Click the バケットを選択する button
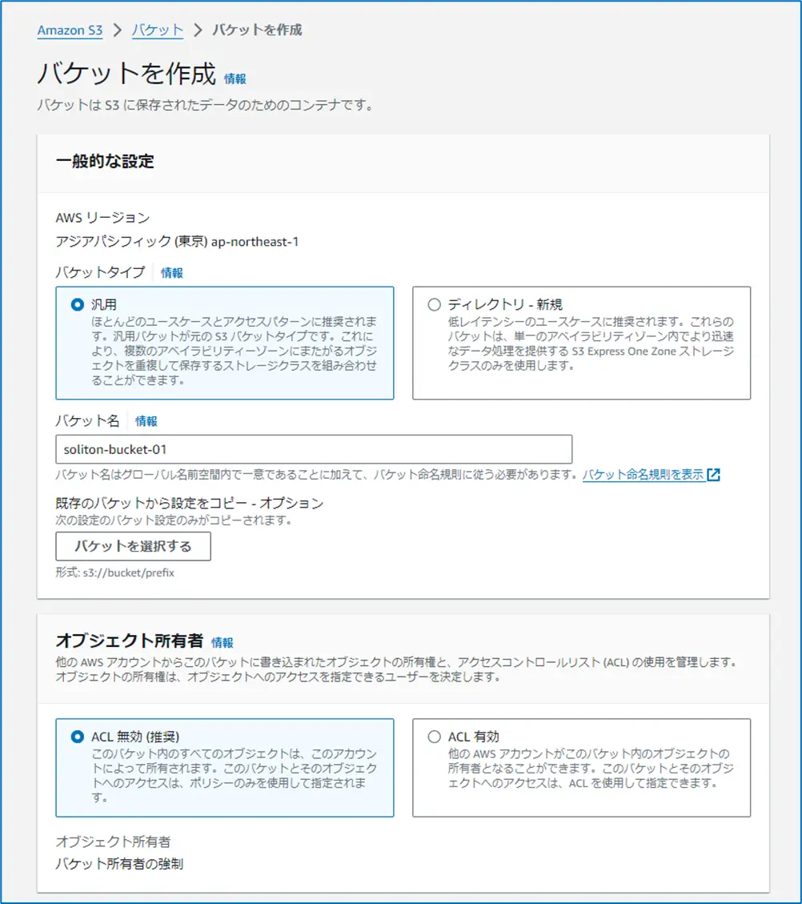Image resolution: width=802 pixels, height=904 pixels. [133, 546]
